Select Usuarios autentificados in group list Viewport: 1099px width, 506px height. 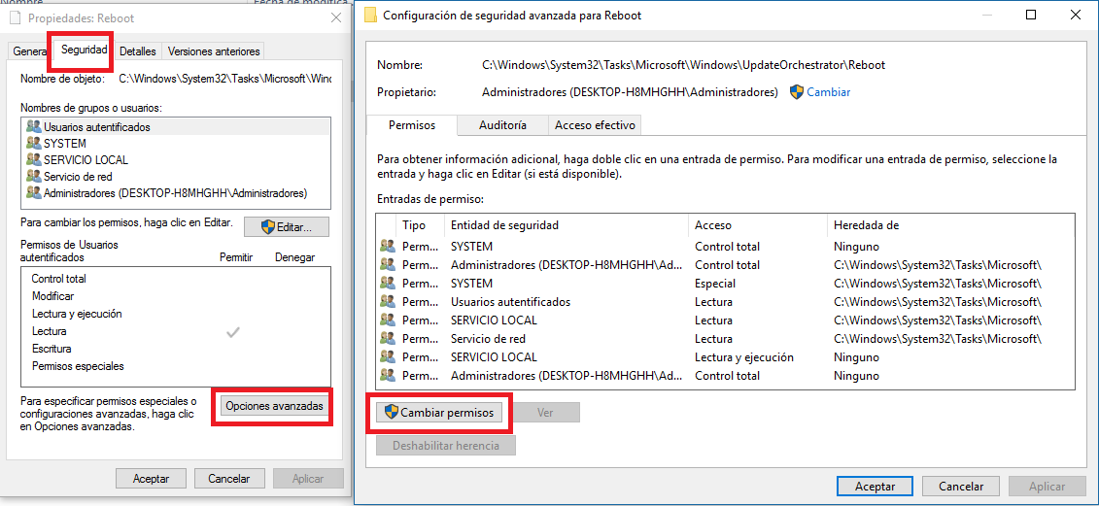(x=176, y=127)
